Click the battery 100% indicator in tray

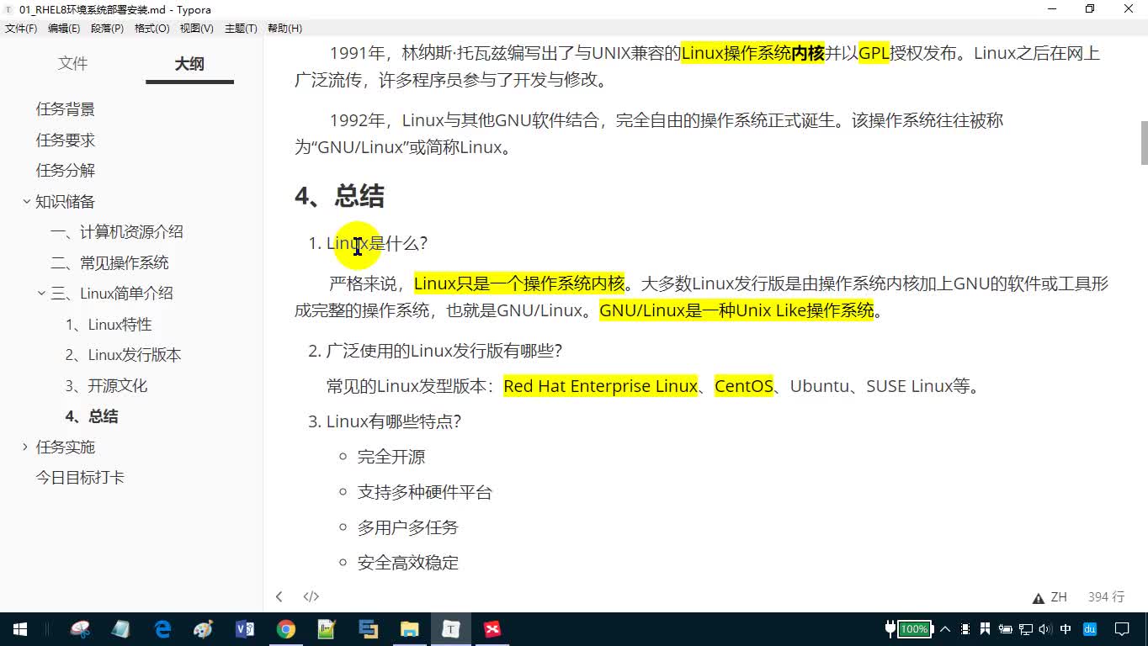(914, 629)
